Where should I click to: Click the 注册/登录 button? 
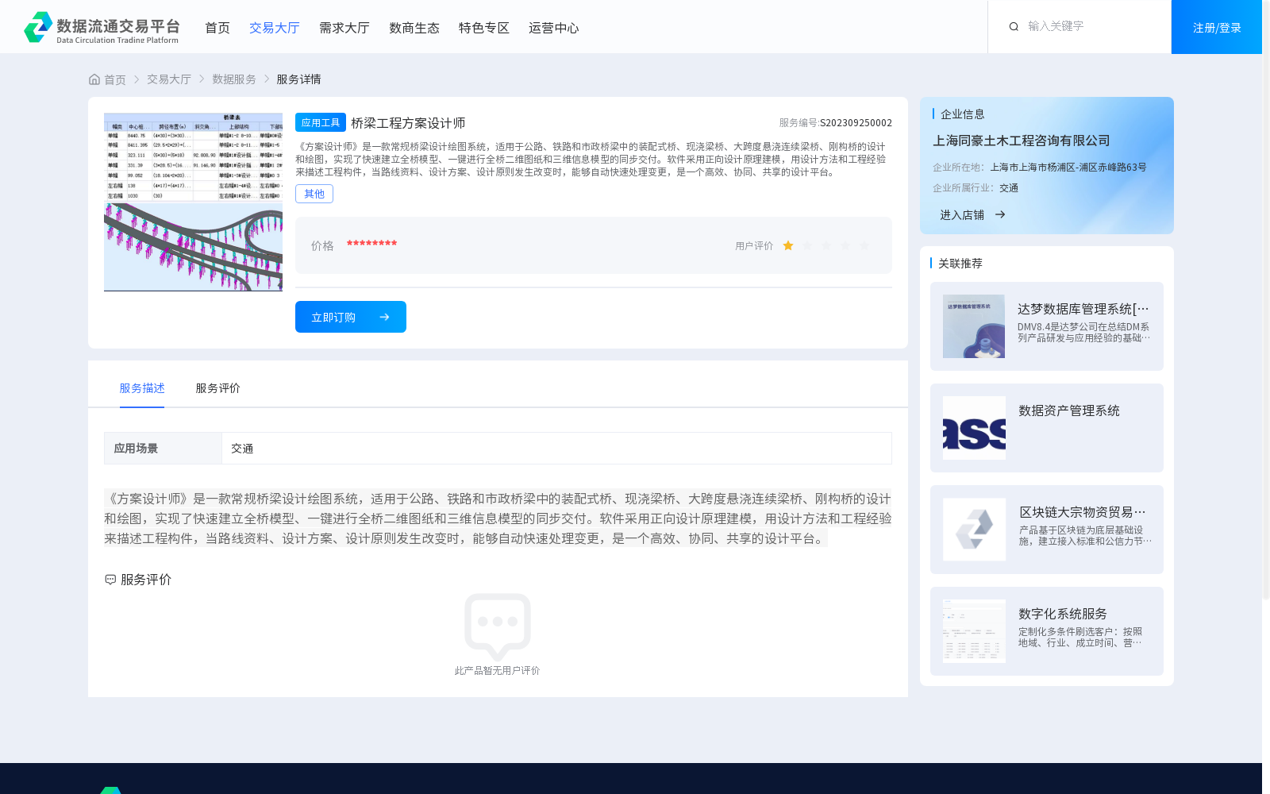[1217, 27]
